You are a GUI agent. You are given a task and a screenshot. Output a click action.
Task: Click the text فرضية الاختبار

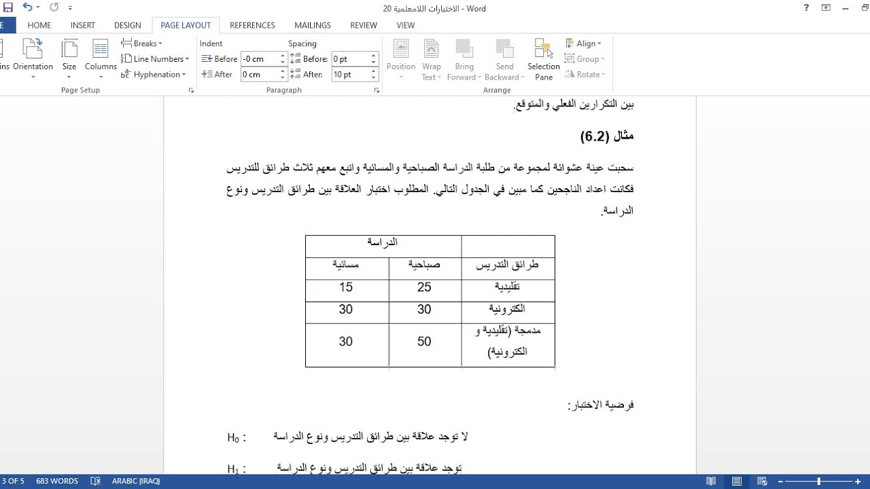click(601, 405)
